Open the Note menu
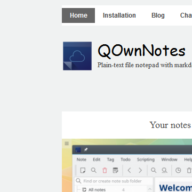 [x=82, y=159]
